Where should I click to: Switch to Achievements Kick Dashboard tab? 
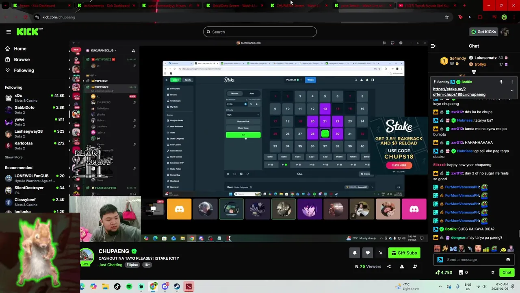(106, 6)
